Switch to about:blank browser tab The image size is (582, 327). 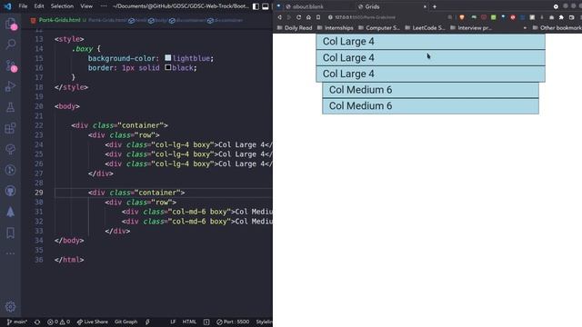tap(308, 6)
